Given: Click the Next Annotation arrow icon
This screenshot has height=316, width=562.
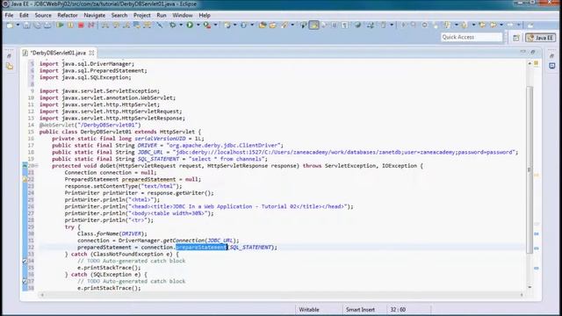Looking at the screenshot, I should 448,25.
